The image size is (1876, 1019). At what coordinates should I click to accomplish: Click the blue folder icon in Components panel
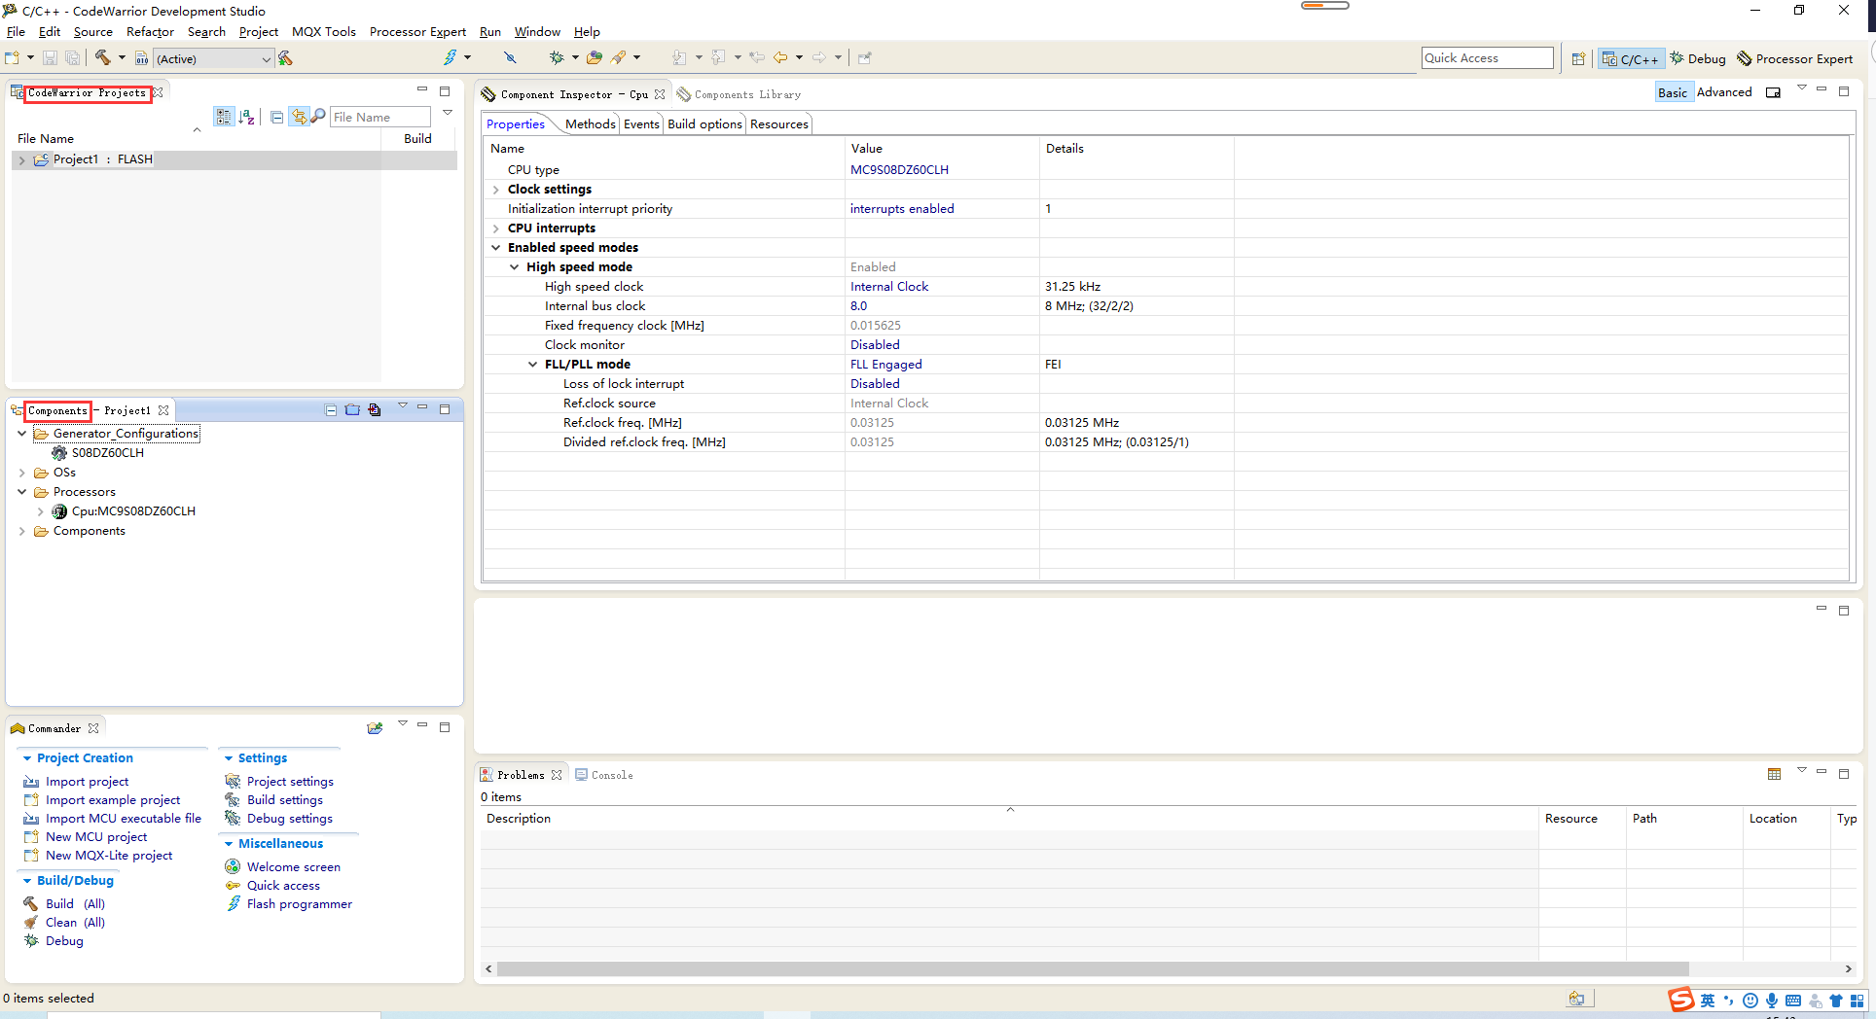point(352,410)
